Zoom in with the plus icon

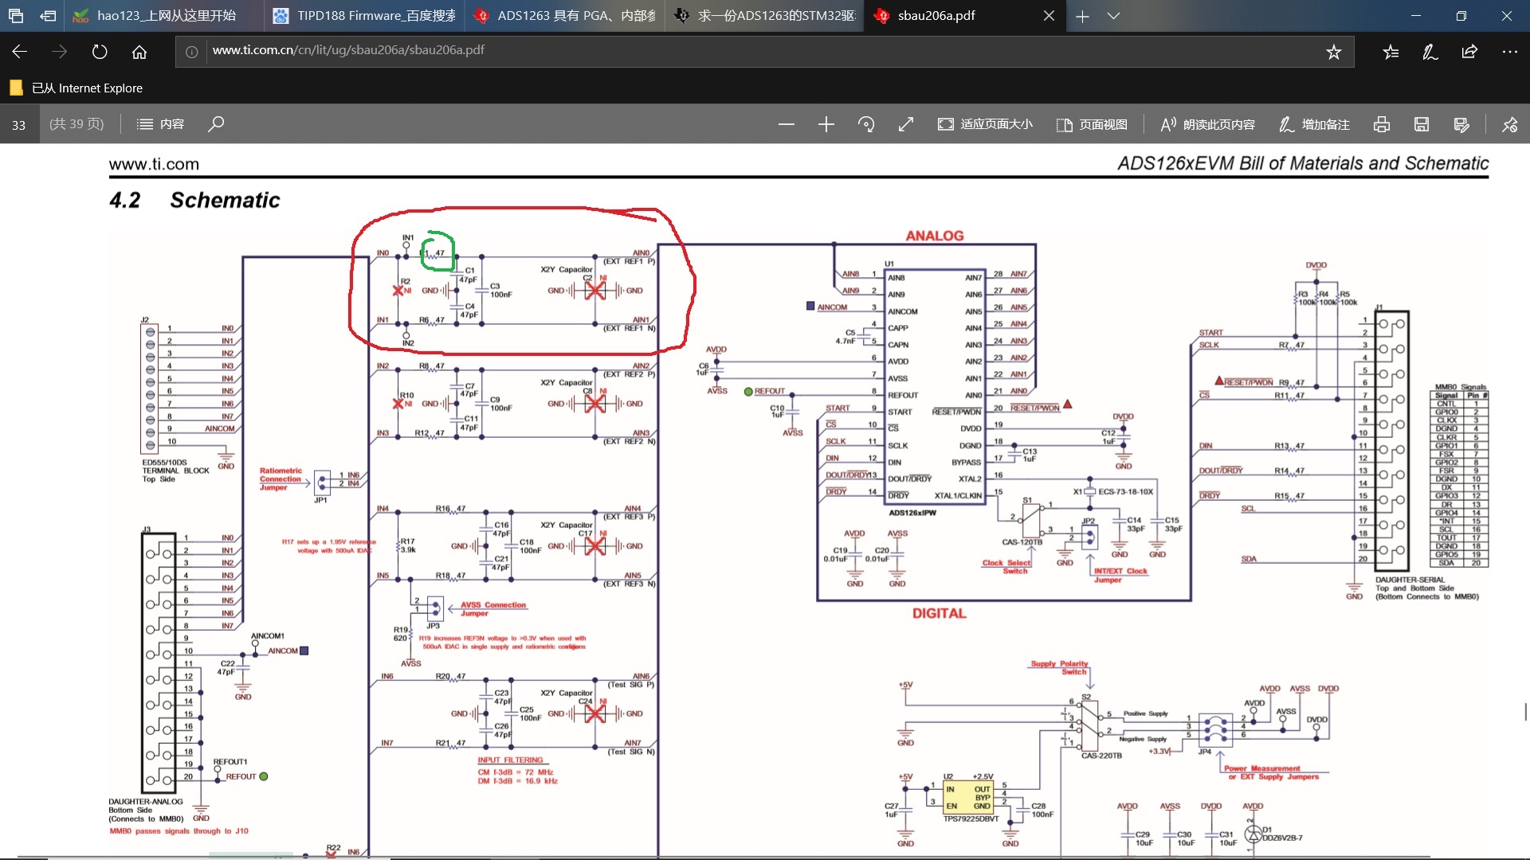coord(826,124)
